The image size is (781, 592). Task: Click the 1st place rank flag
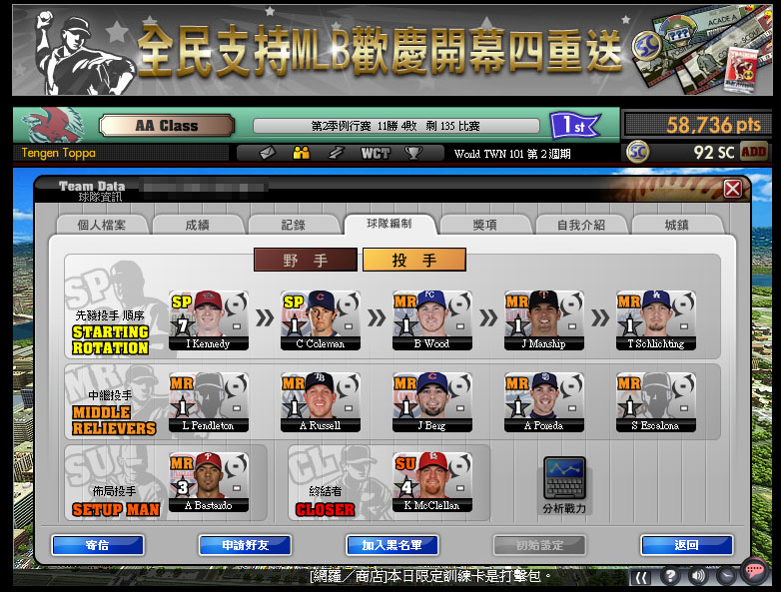tap(575, 126)
